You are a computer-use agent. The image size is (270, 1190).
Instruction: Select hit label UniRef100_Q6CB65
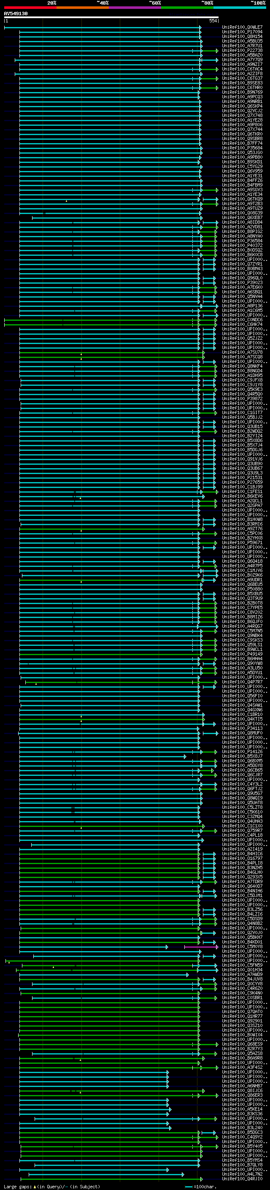(242, 770)
